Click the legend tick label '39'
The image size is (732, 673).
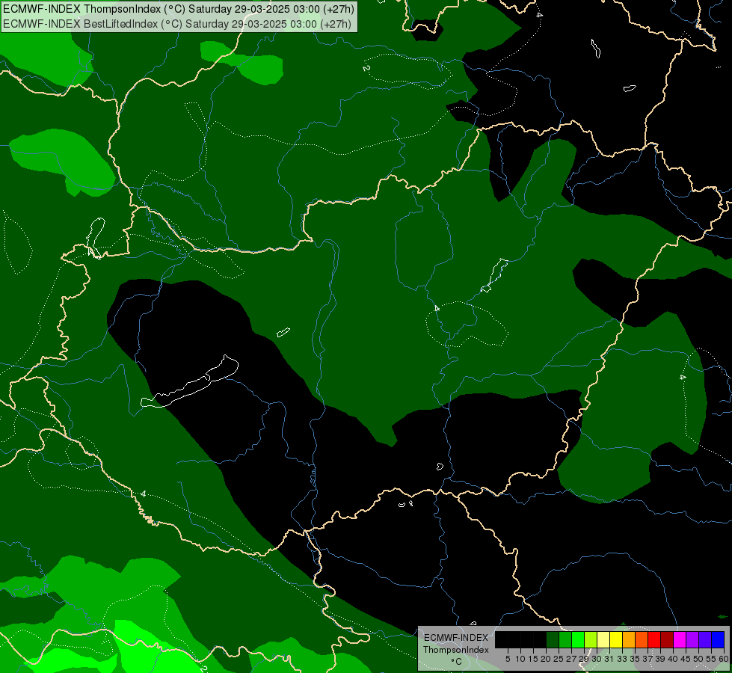(660, 659)
